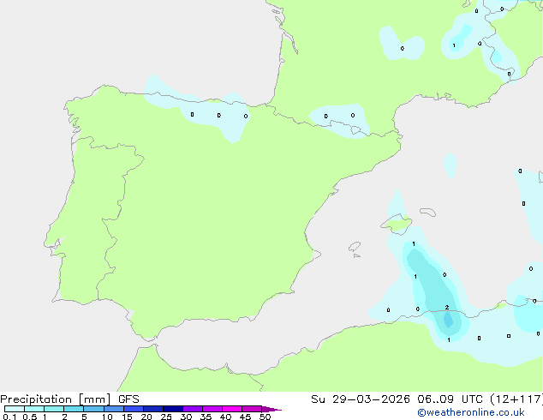Pick the 0.5–1 mm legend color swatch

coord(34,409)
